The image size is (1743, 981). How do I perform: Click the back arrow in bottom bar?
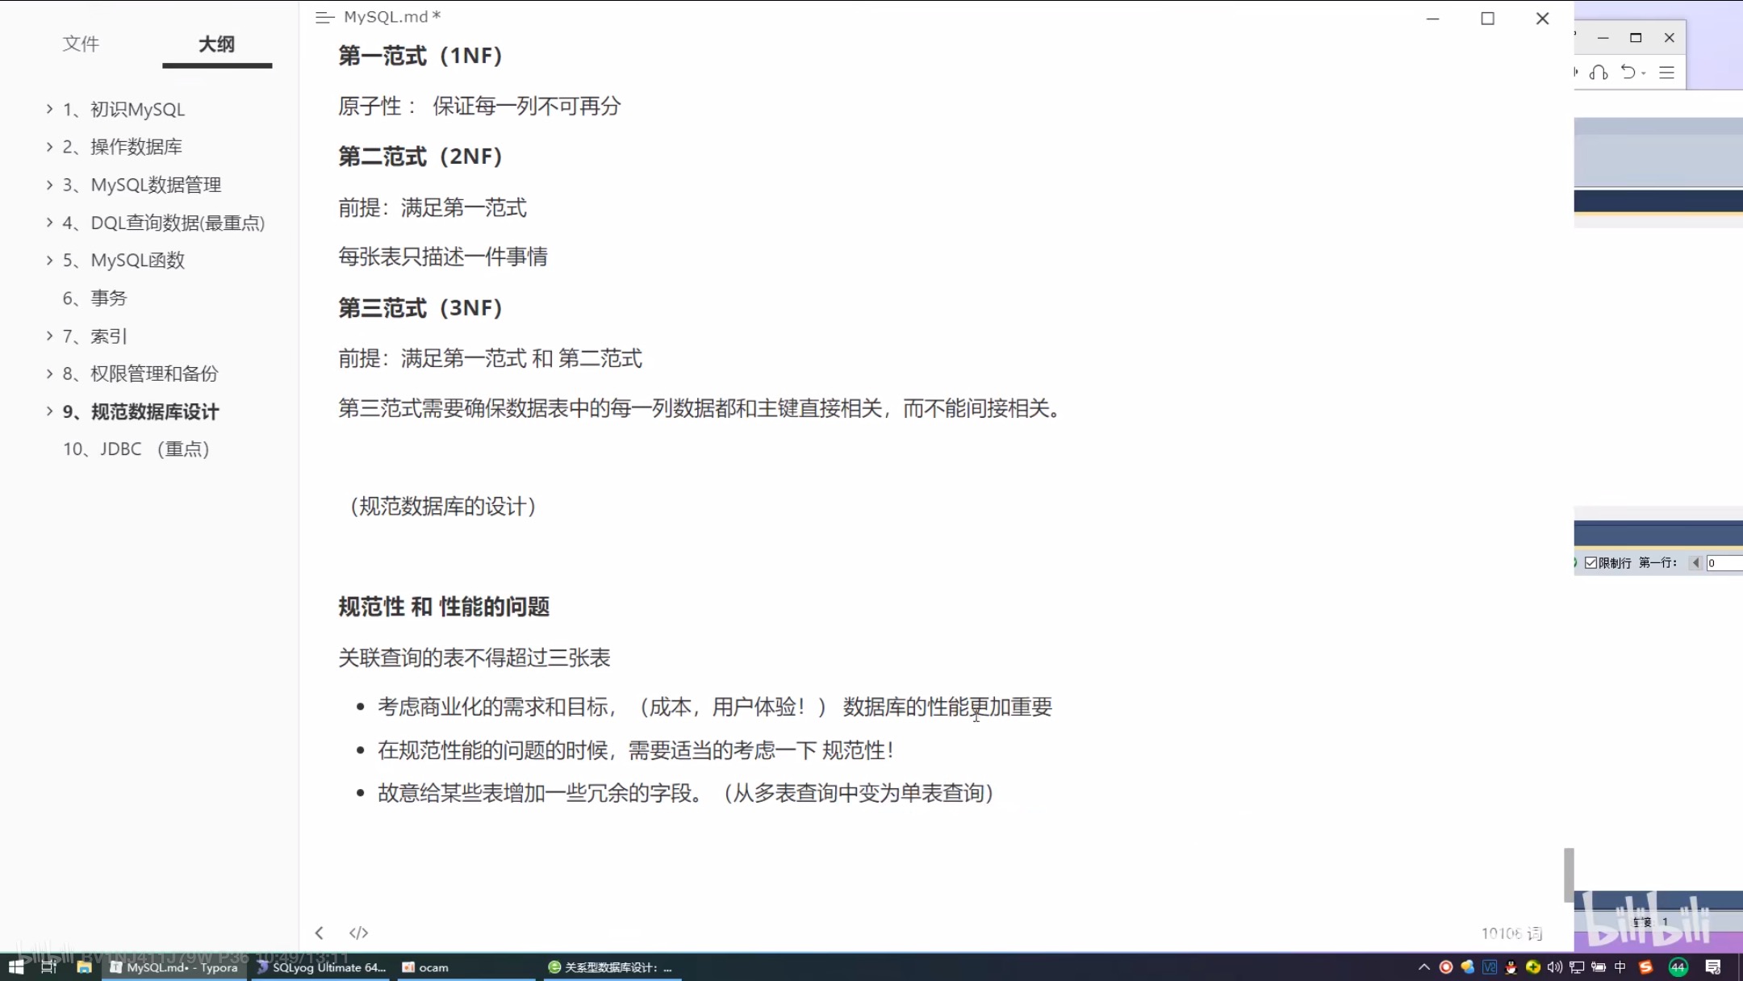click(320, 933)
